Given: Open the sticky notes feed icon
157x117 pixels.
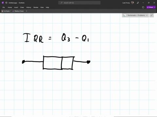Looking at the screenshot, I should [x=143, y=7].
